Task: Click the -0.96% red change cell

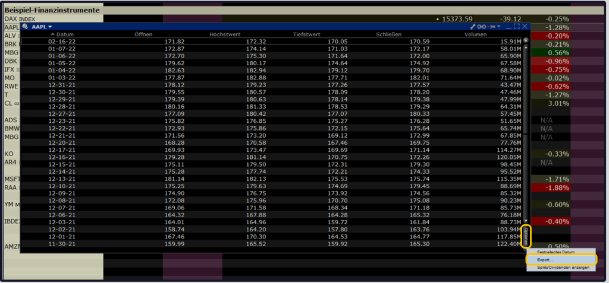Action: [551, 61]
